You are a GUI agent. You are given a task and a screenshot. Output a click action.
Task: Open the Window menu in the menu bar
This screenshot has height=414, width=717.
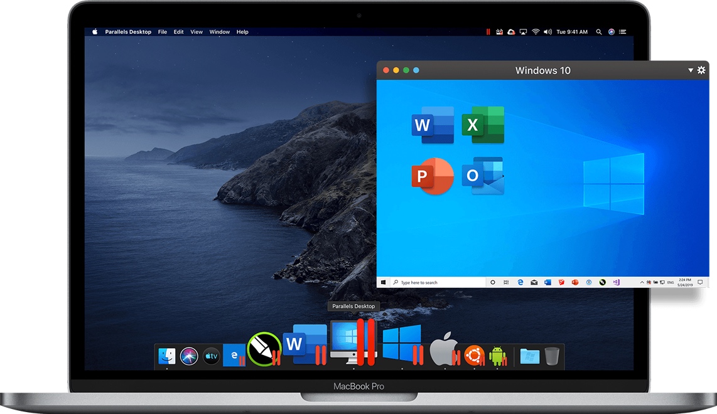pyautogui.click(x=219, y=31)
